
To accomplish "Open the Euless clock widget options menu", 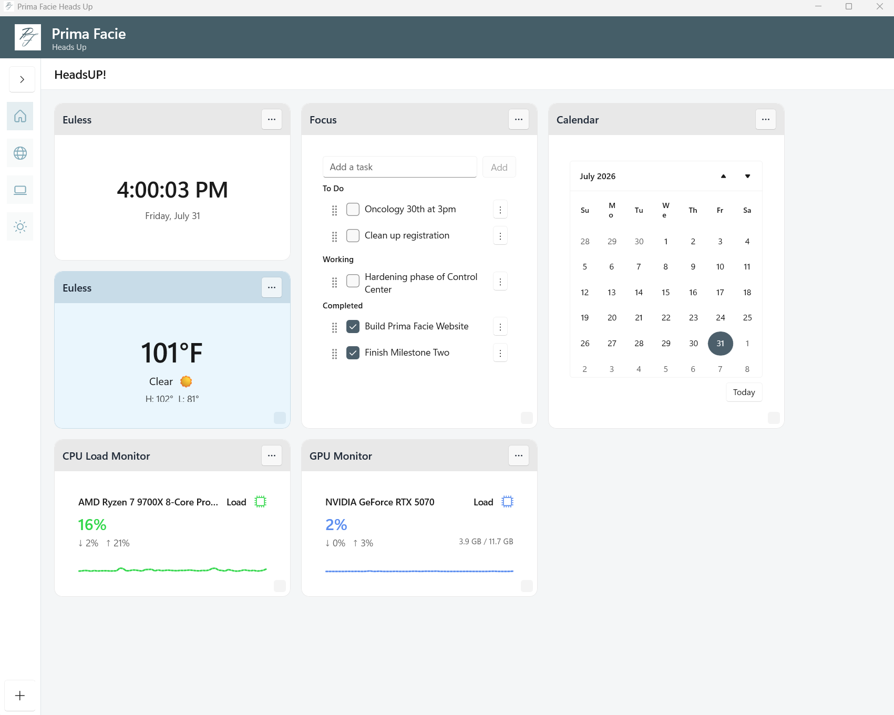I will click(x=272, y=119).
